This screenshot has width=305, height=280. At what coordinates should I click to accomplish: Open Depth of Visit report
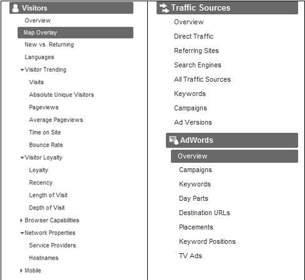tap(47, 208)
